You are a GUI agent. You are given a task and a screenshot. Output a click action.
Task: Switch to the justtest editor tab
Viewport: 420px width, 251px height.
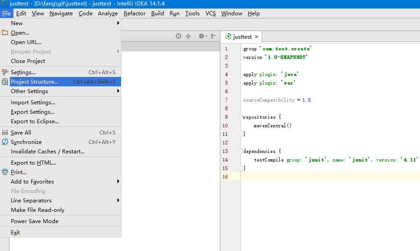tap(241, 37)
